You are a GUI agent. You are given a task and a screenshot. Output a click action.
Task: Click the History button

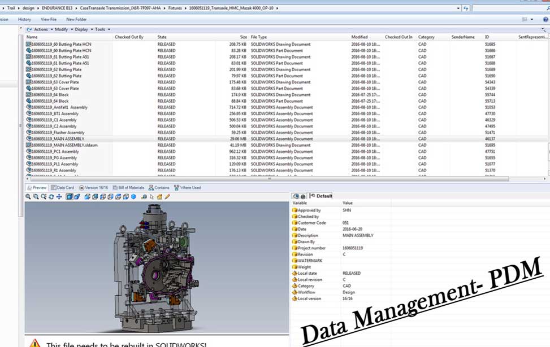pyautogui.click(x=24, y=20)
